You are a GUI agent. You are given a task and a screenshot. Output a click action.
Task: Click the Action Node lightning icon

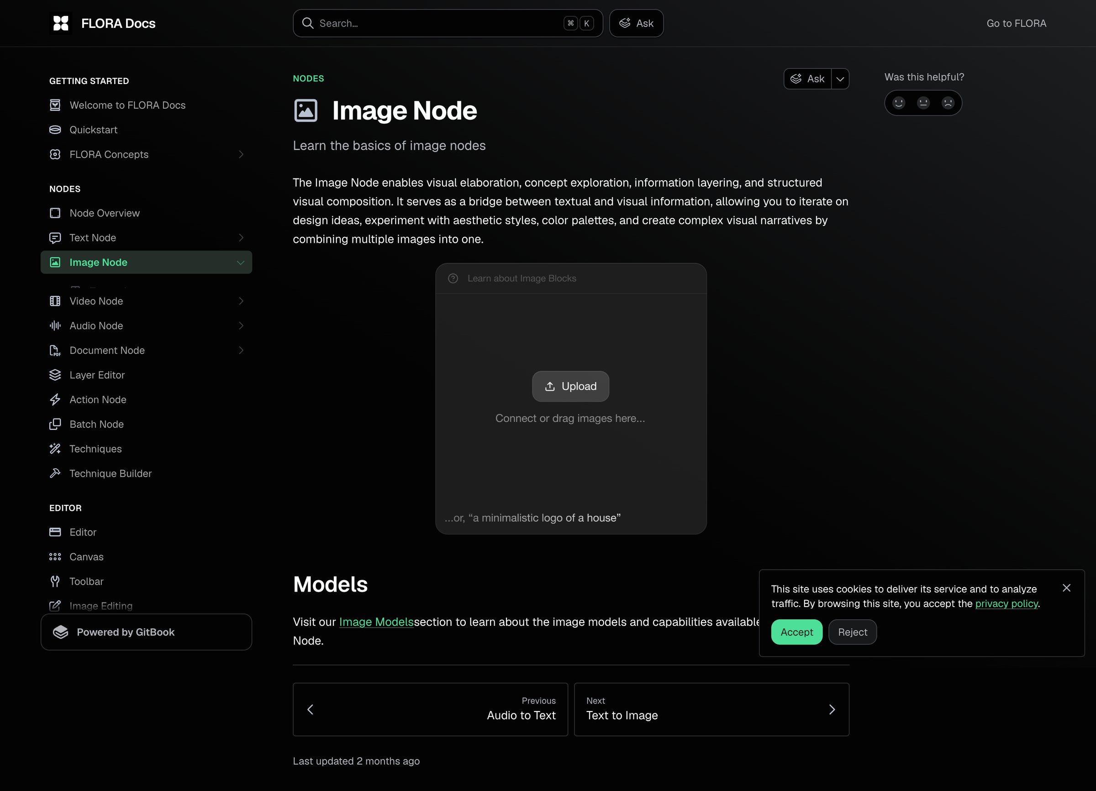(55, 399)
